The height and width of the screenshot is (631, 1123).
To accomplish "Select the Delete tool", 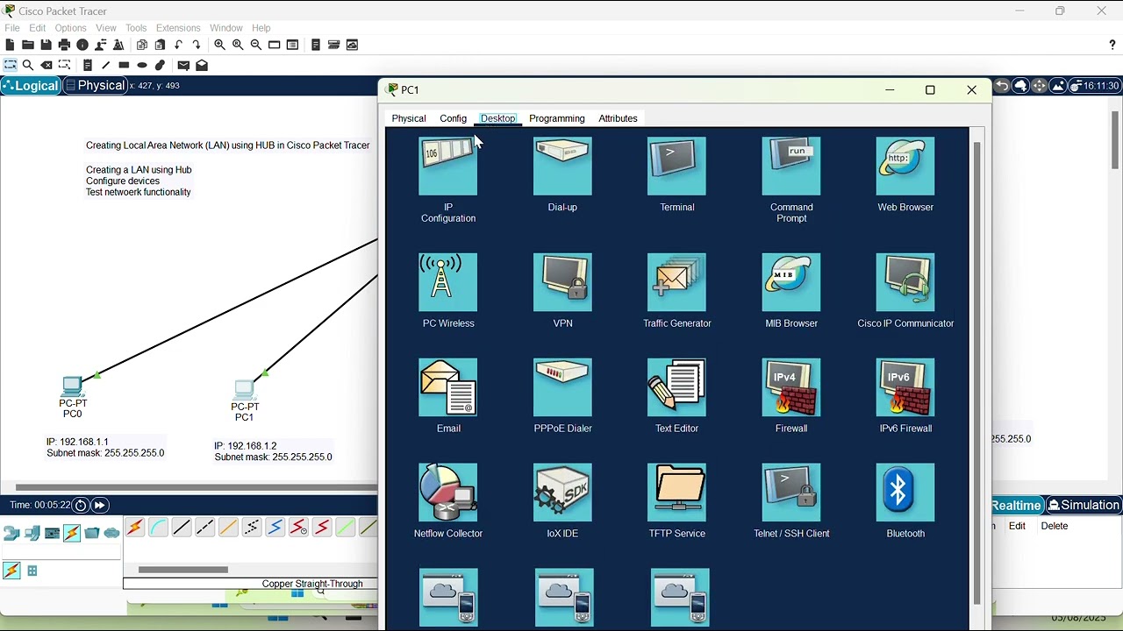I will pyautogui.click(x=46, y=65).
